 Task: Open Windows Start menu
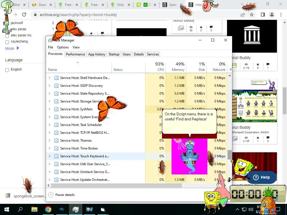point(7,209)
